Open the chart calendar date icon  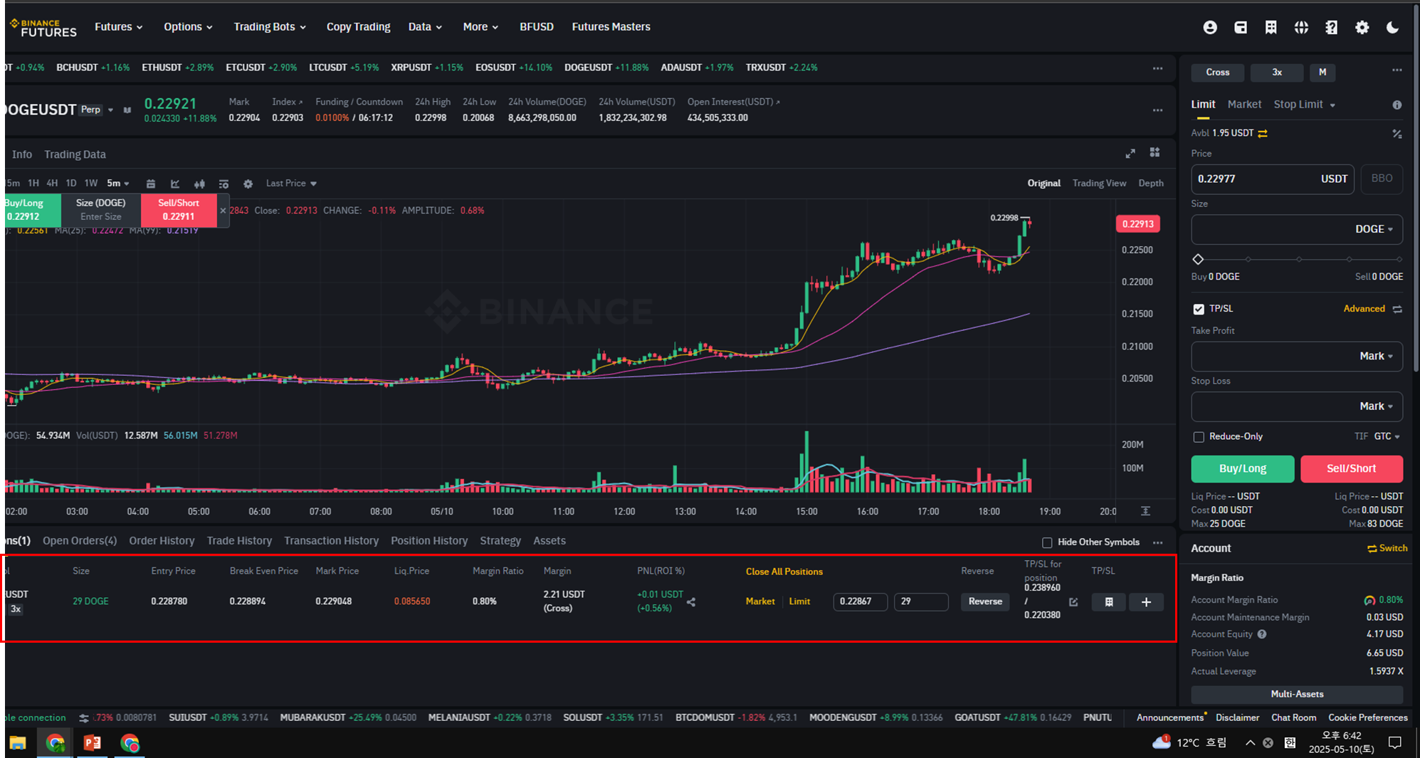click(x=151, y=184)
